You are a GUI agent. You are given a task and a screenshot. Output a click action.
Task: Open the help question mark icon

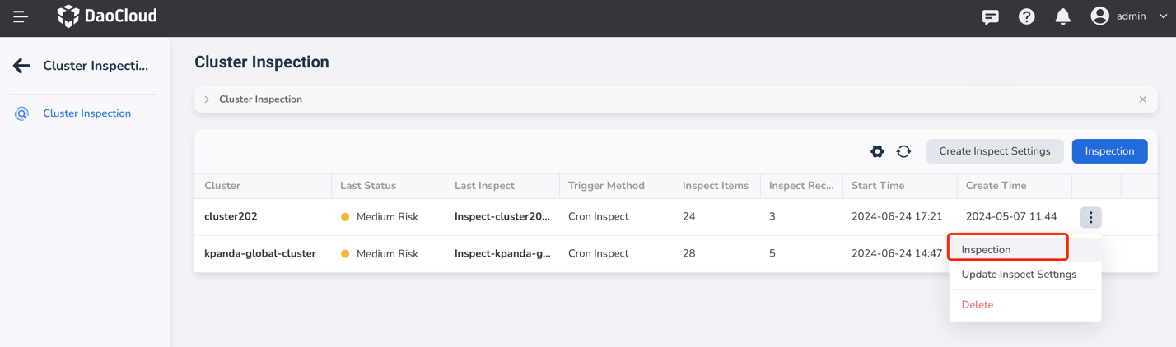click(x=1026, y=16)
